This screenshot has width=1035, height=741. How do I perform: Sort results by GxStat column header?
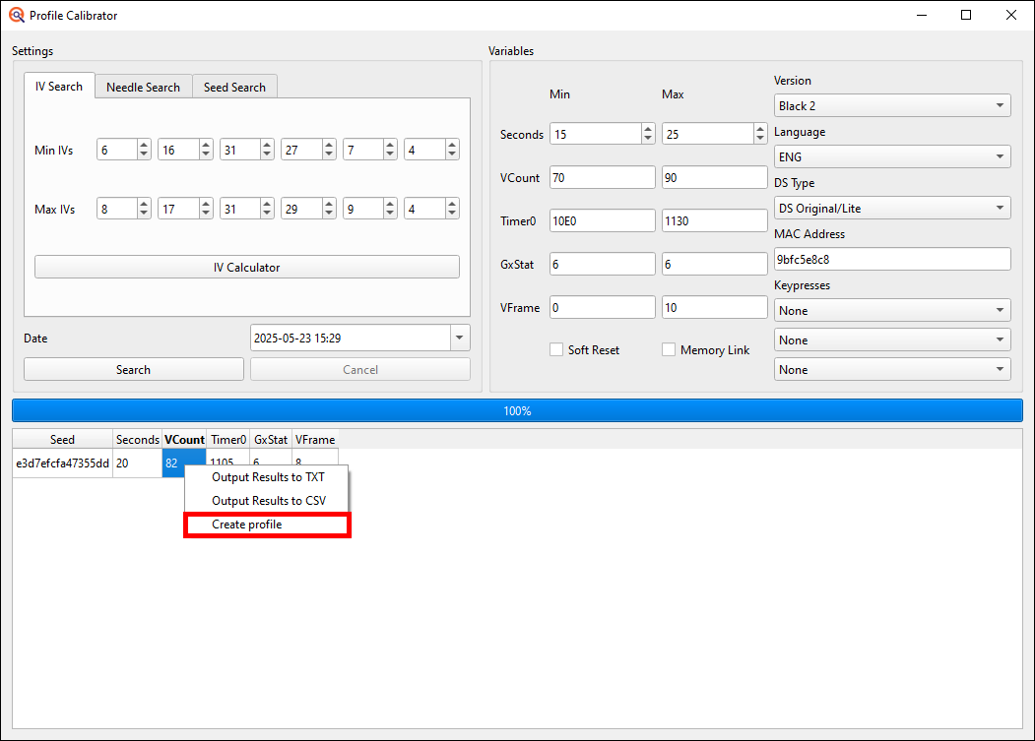click(271, 440)
